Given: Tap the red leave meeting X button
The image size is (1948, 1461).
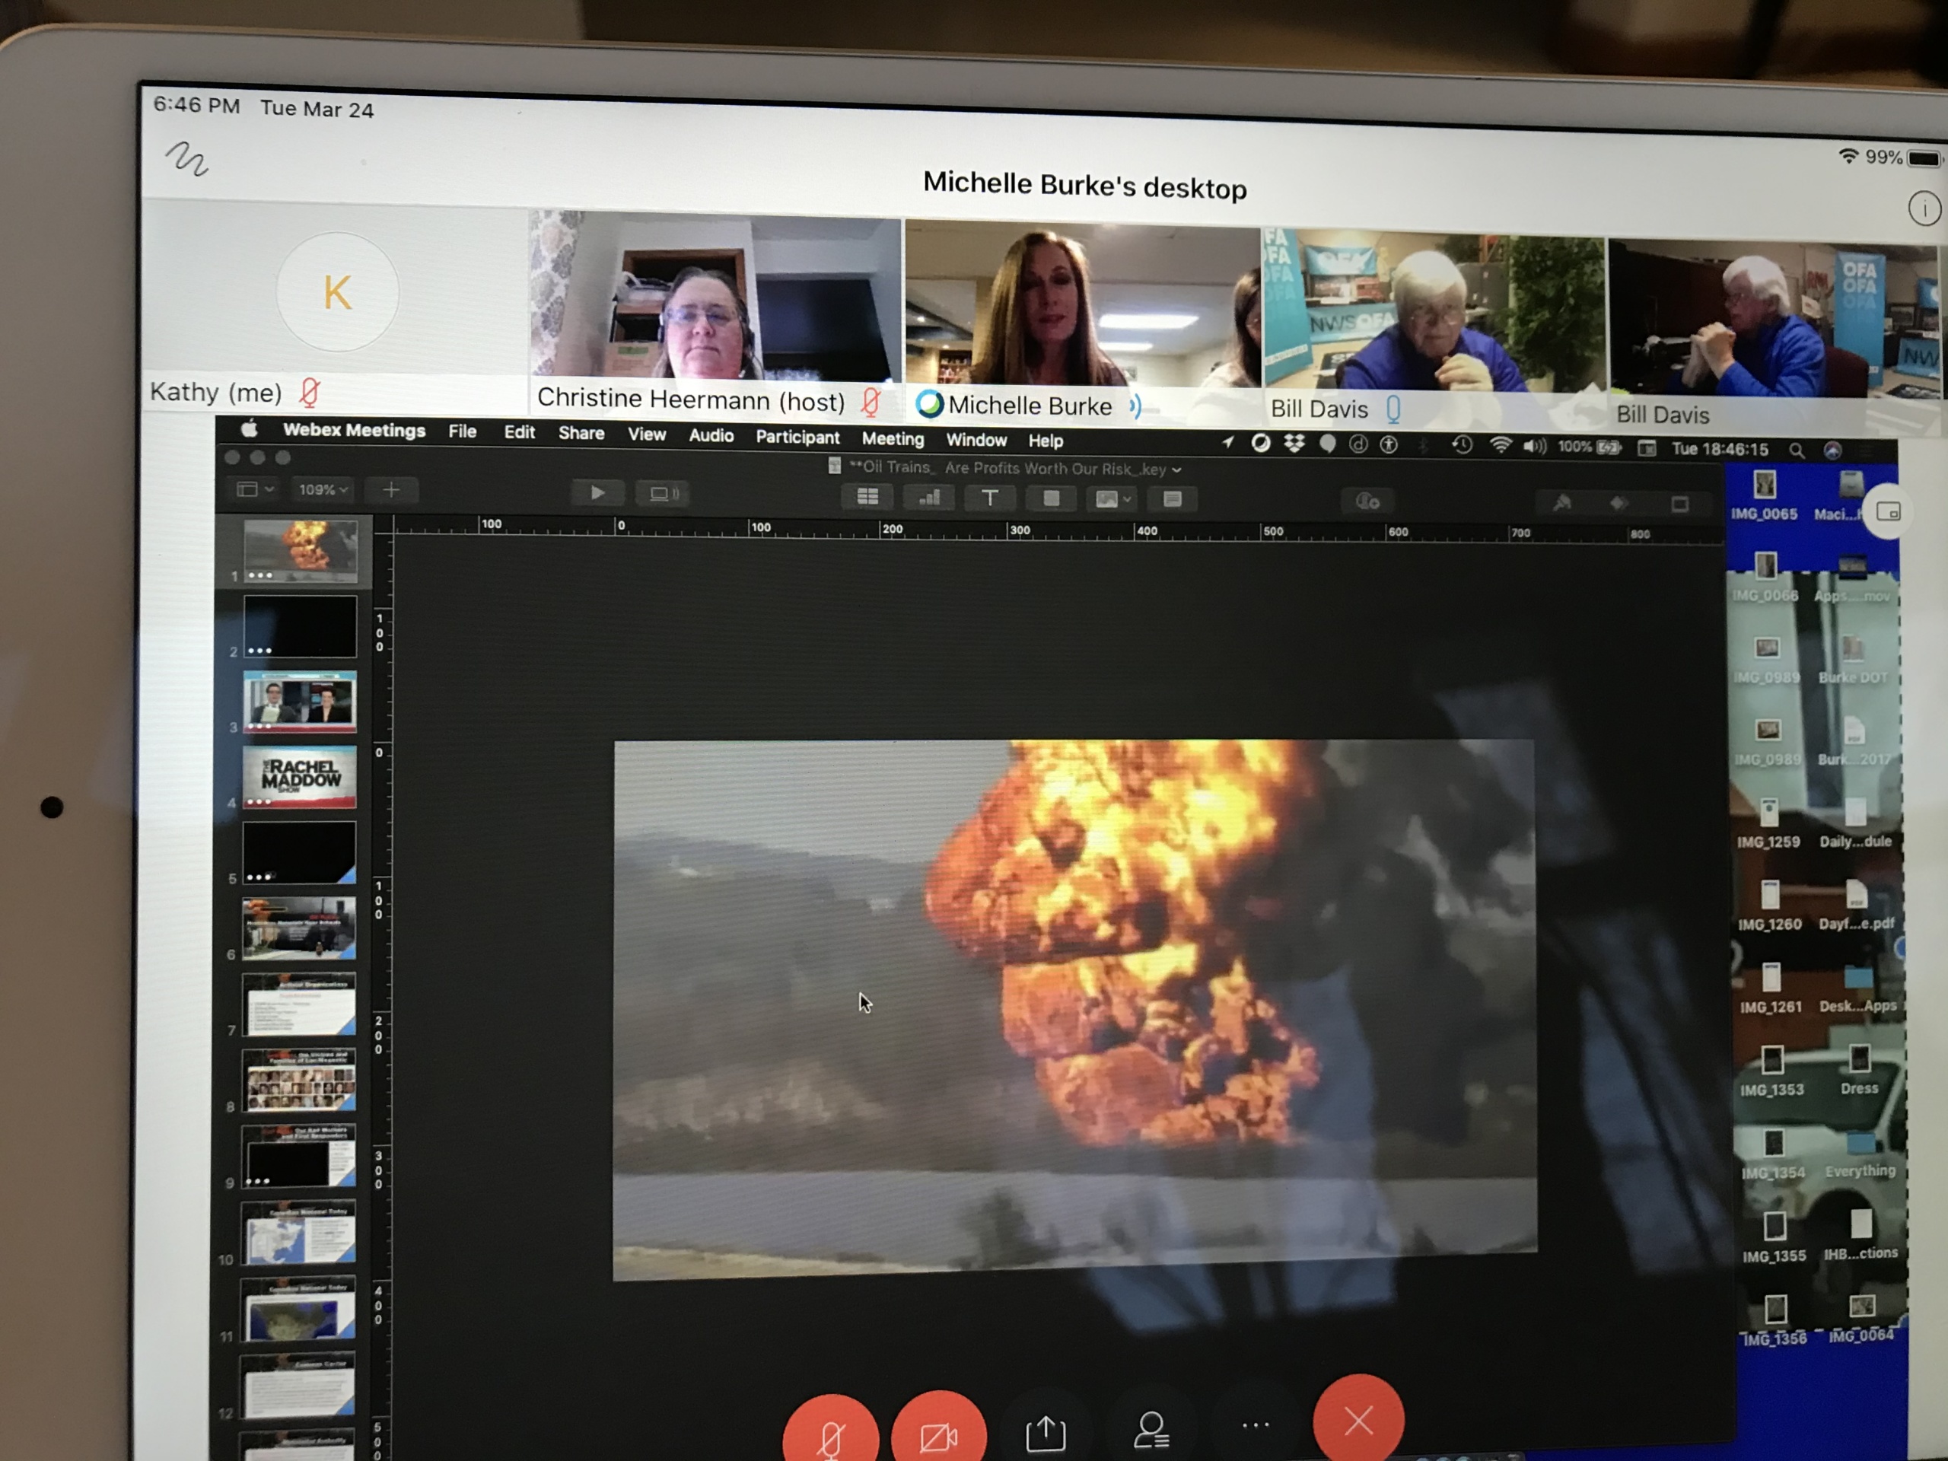Looking at the screenshot, I should coord(1358,1420).
